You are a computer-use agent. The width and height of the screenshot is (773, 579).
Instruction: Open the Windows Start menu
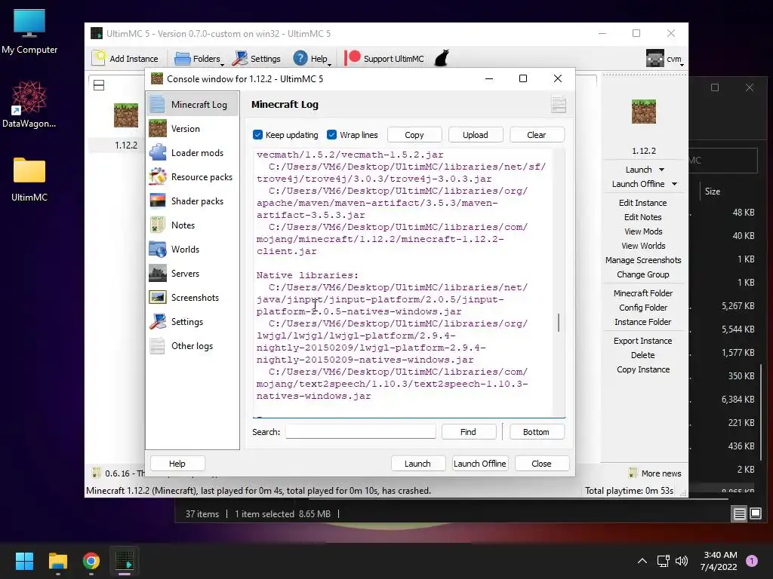point(24,561)
